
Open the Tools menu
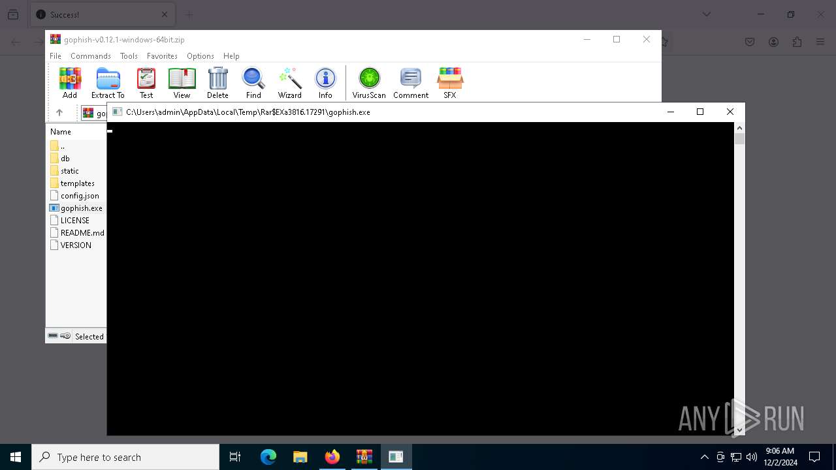pyautogui.click(x=129, y=56)
